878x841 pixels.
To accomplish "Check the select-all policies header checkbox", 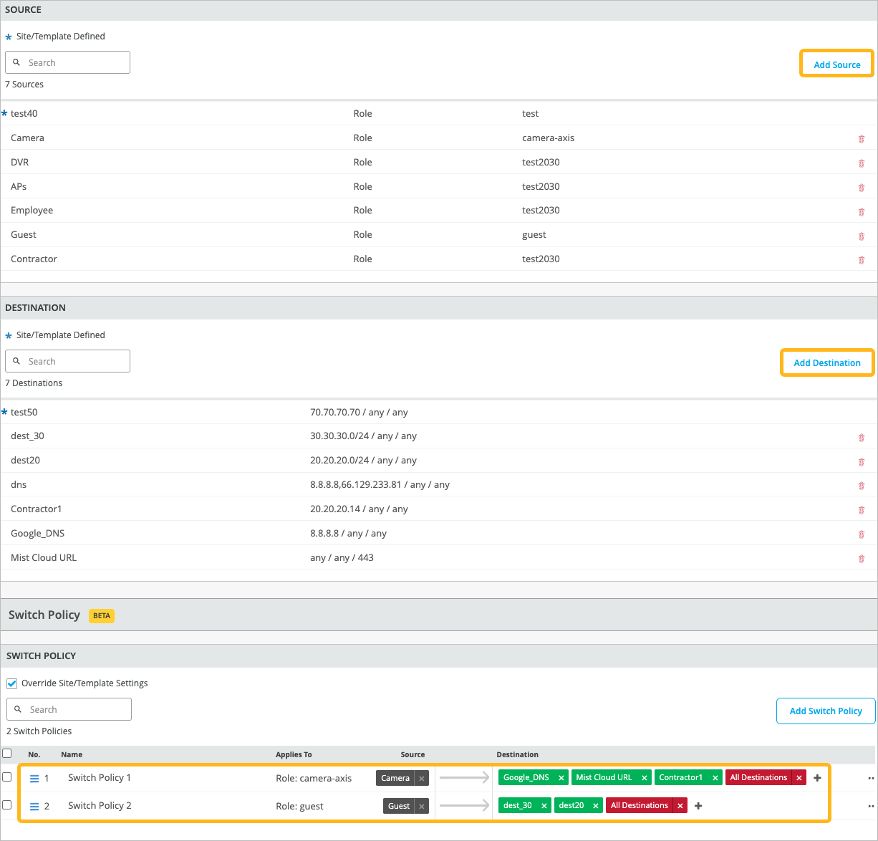I will (7, 754).
